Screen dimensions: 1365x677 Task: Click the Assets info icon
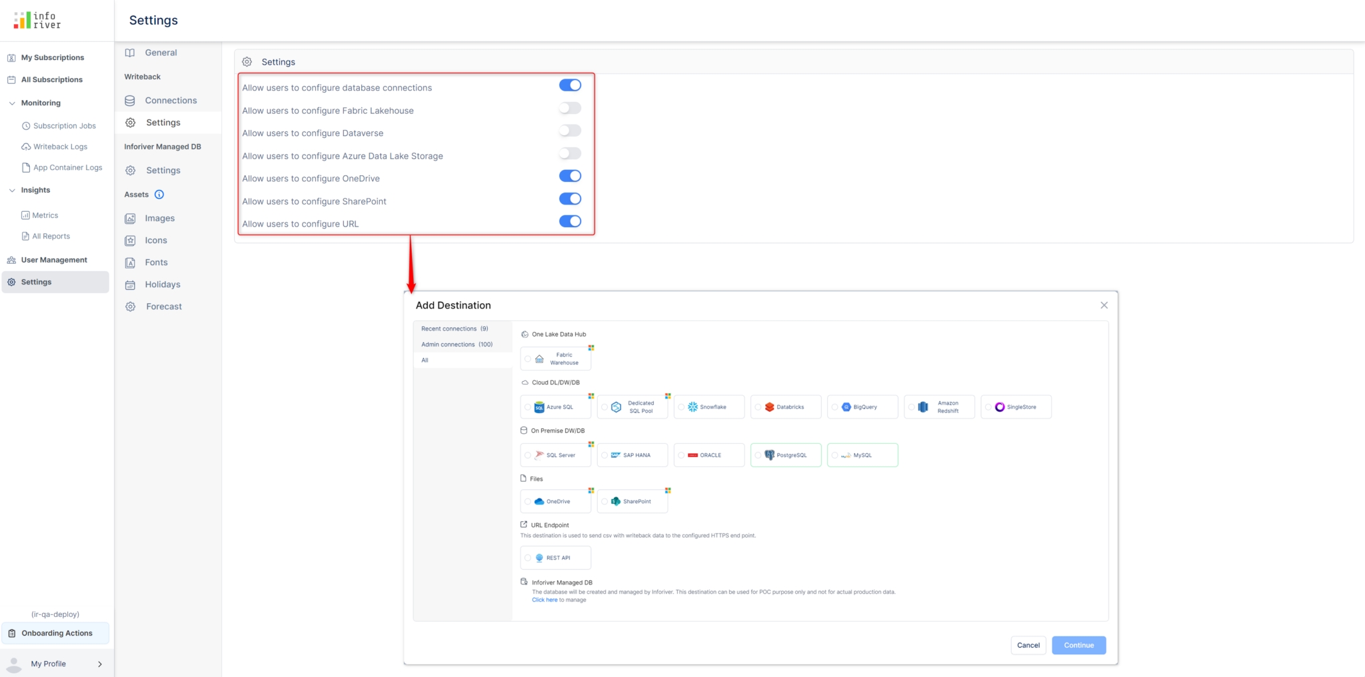pos(159,195)
